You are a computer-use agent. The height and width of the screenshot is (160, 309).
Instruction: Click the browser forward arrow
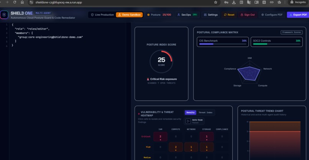coord(7,2)
